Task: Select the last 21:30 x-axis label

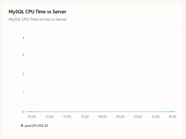Action: point(155,117)
